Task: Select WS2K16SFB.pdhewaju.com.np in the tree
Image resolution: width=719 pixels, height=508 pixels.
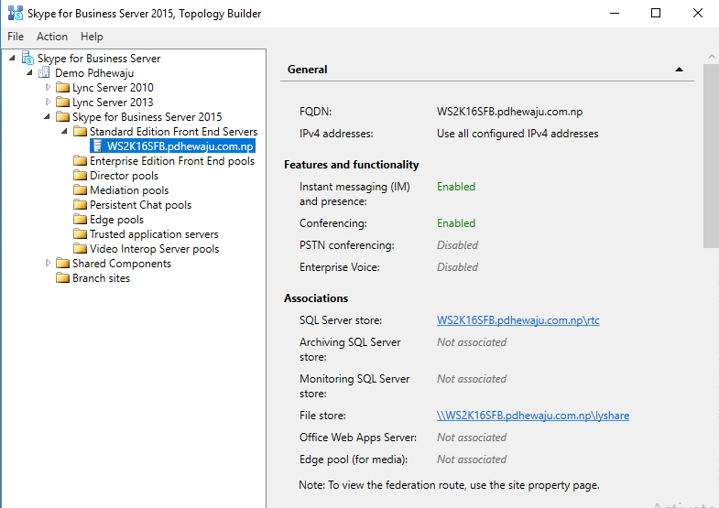Action: coord(180,146)
